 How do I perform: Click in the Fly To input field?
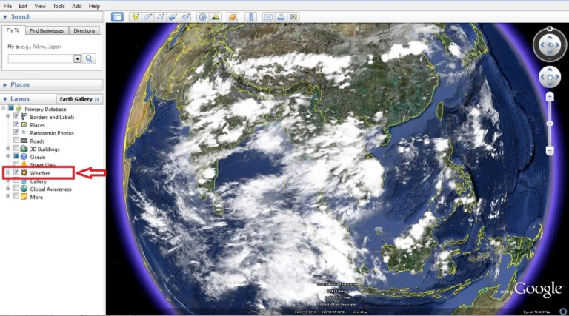tap(41, 58)
